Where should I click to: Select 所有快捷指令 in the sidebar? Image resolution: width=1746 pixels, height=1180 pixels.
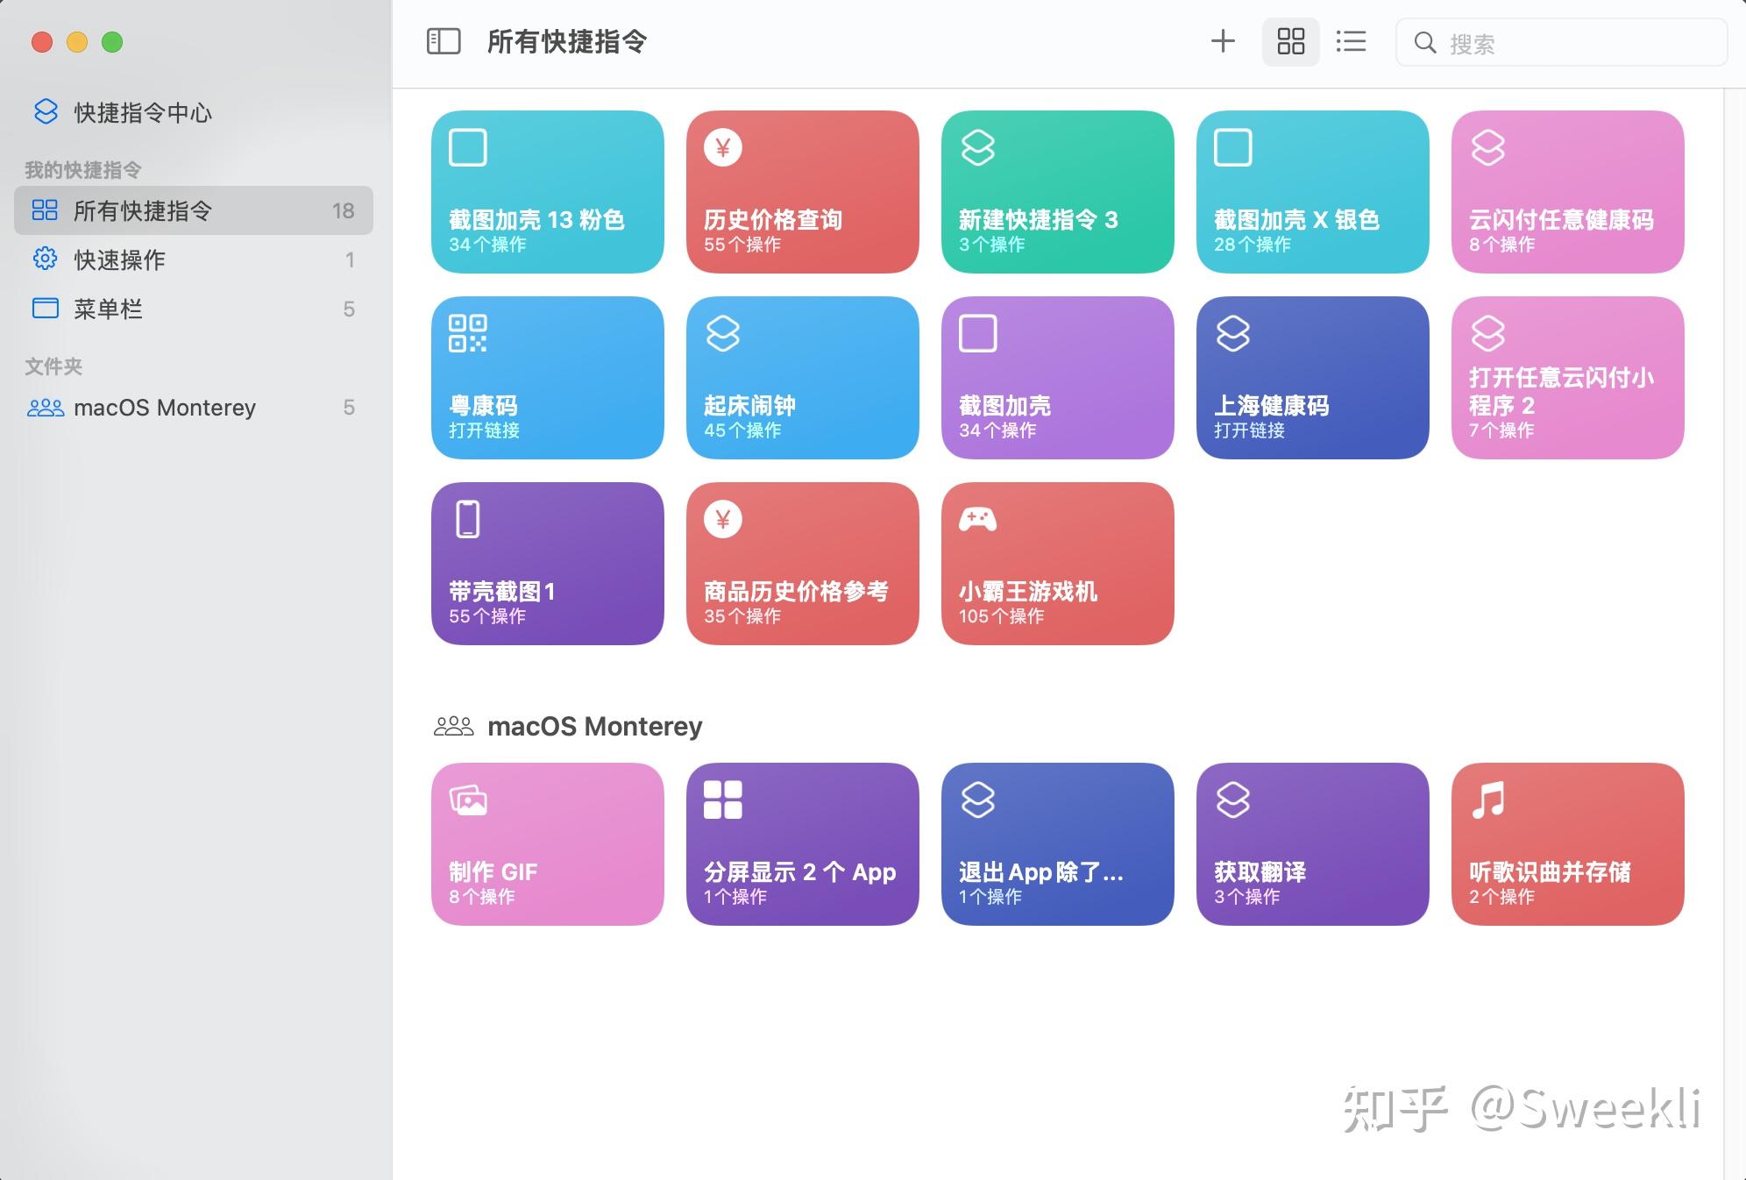click(145, 210)
